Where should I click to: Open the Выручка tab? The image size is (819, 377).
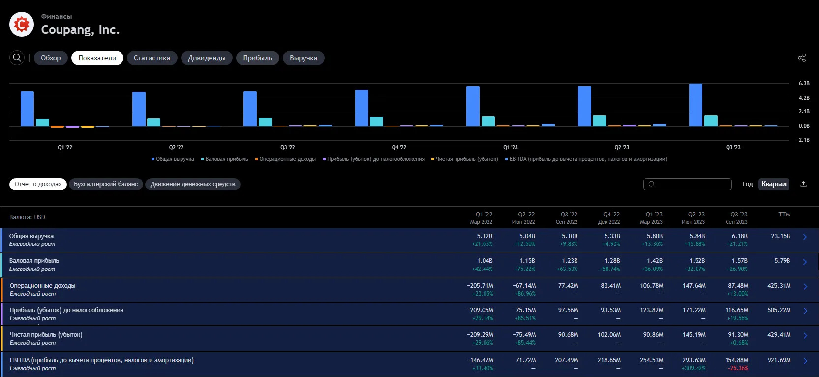[303, 58]
